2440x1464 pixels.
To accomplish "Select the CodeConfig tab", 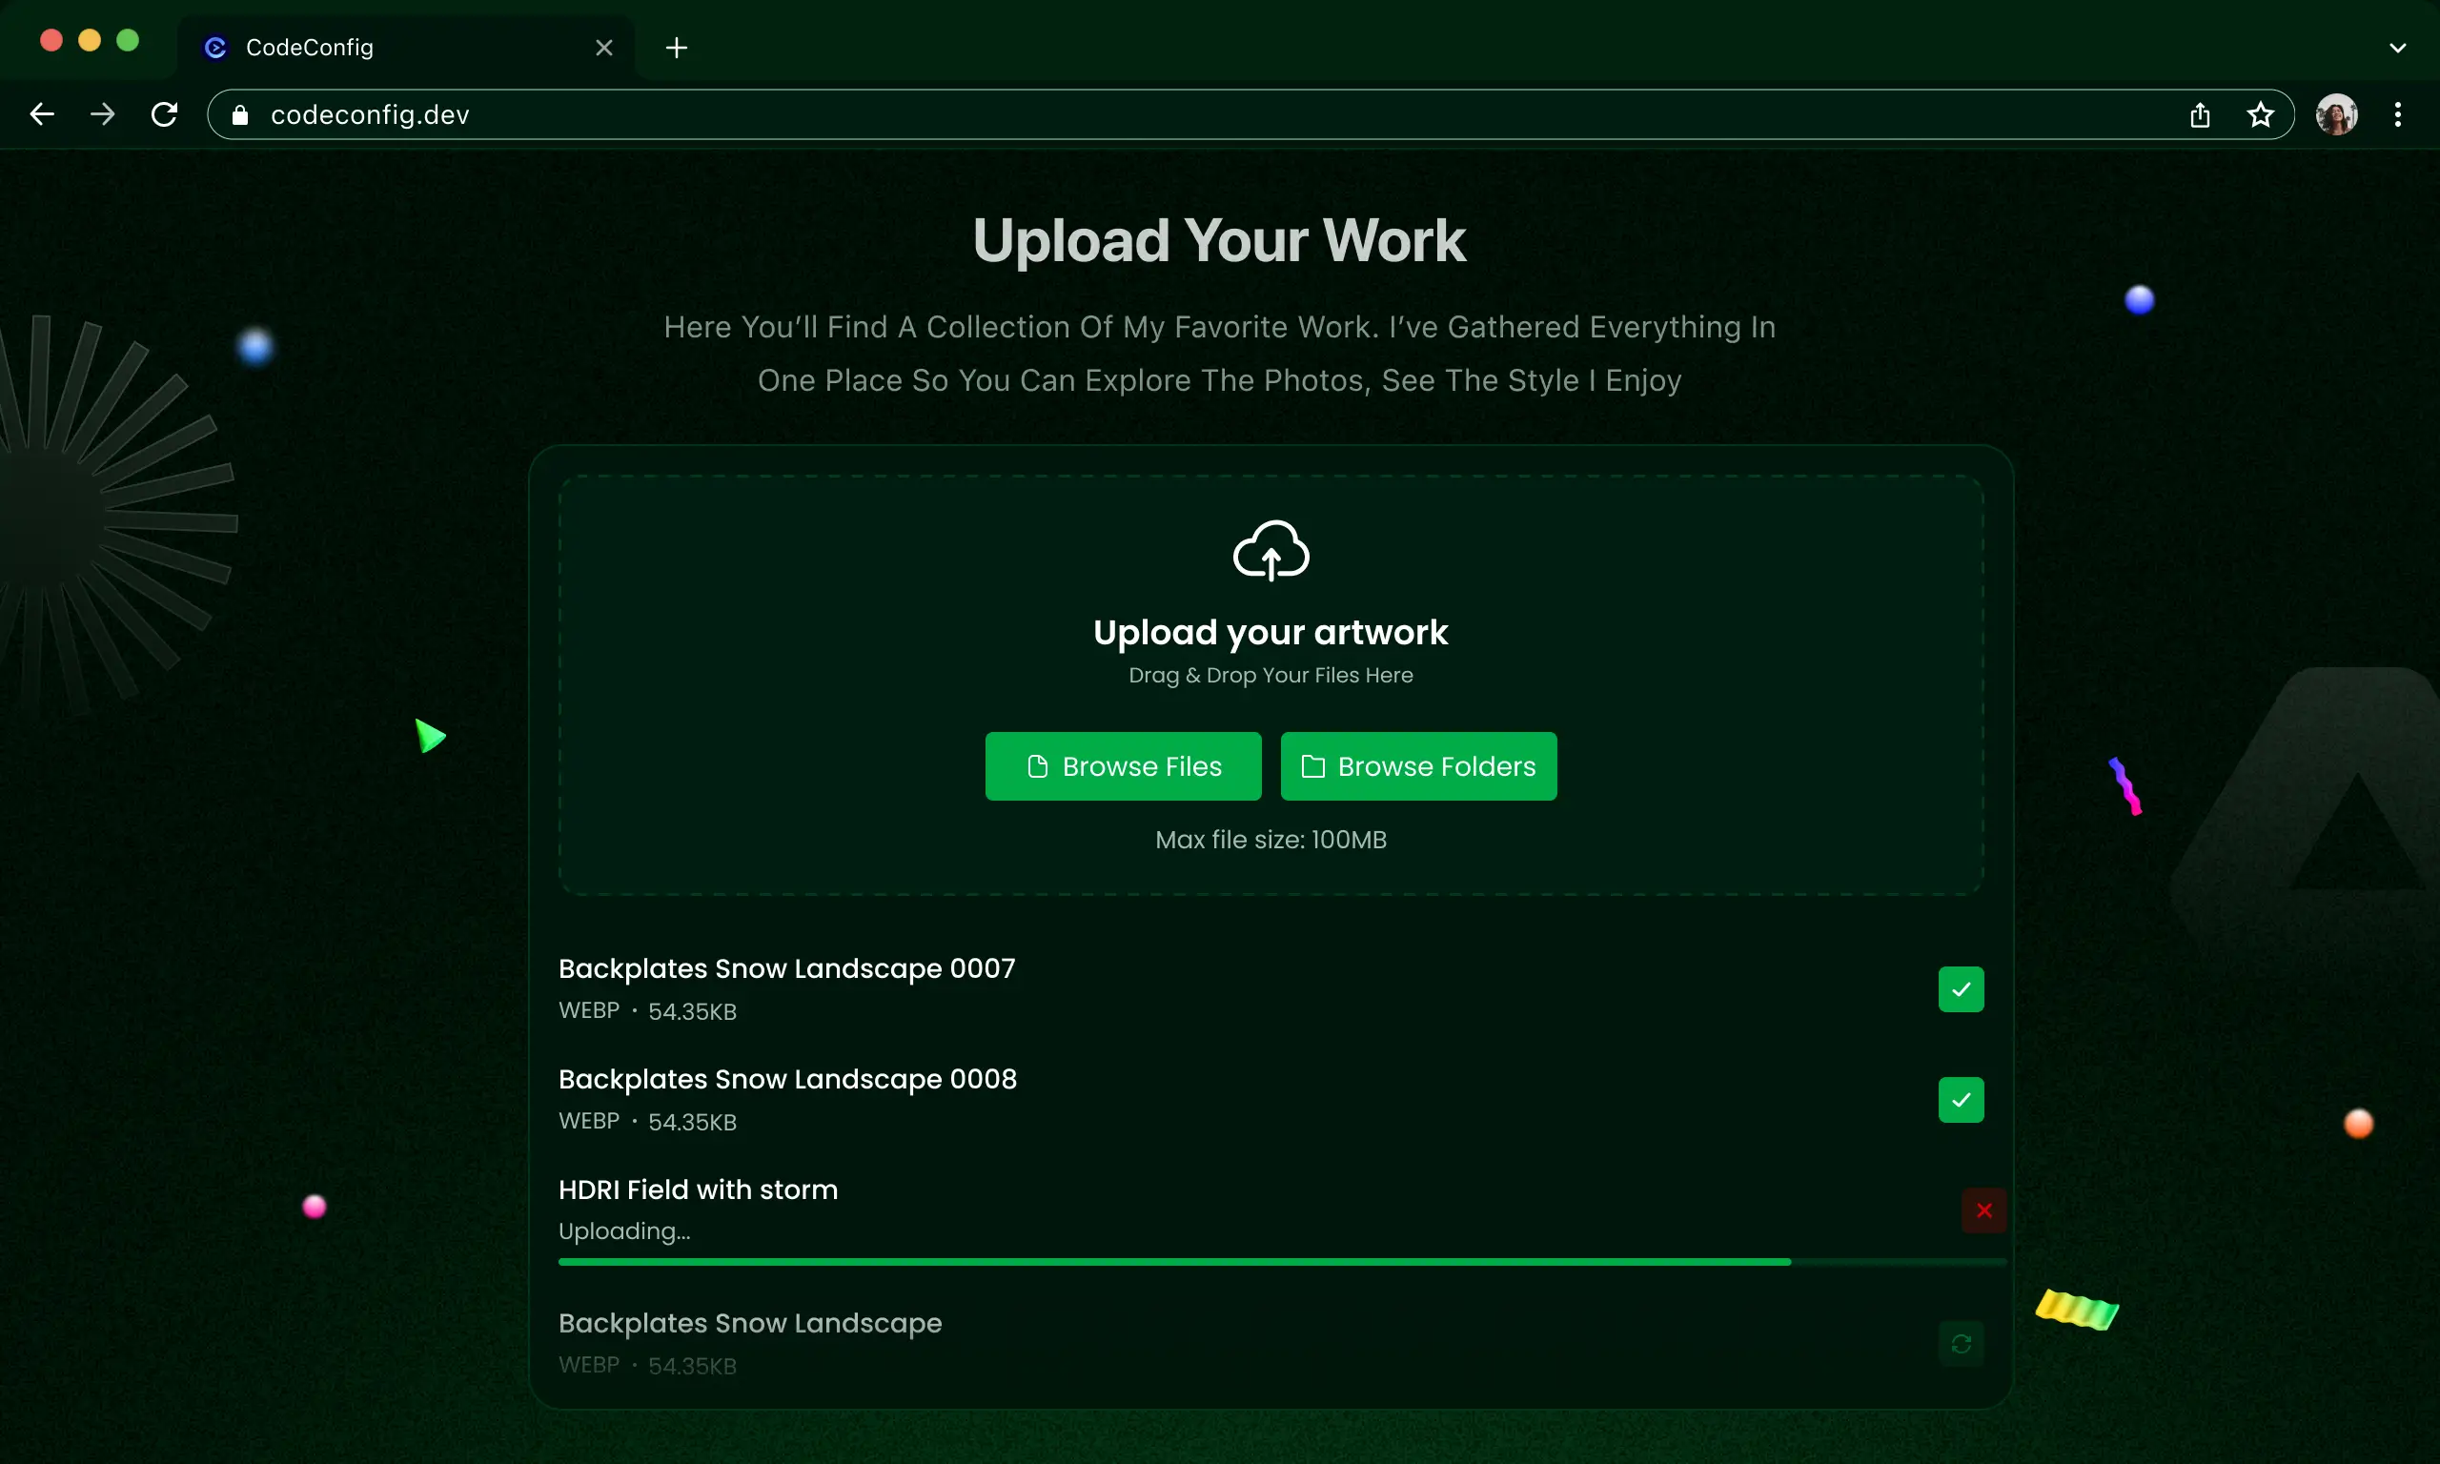I will tap(406, 48).
